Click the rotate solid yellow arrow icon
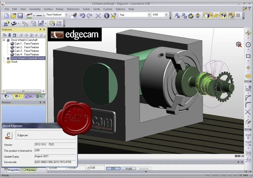253x178 pixels. click(x=52, y=24)
